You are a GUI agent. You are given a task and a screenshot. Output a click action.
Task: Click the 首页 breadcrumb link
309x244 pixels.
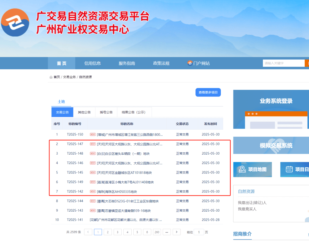(x=57, y=77)
